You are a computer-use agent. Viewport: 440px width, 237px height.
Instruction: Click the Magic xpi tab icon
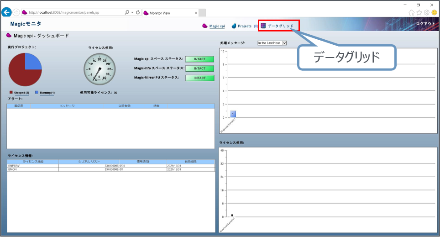pos(205,26)
